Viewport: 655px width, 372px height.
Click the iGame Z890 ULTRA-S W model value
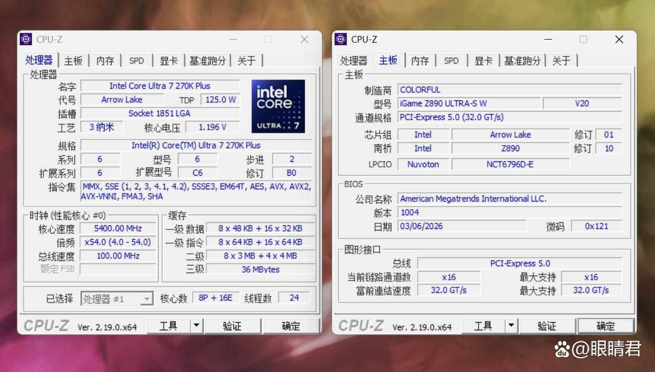click(469, 103)
